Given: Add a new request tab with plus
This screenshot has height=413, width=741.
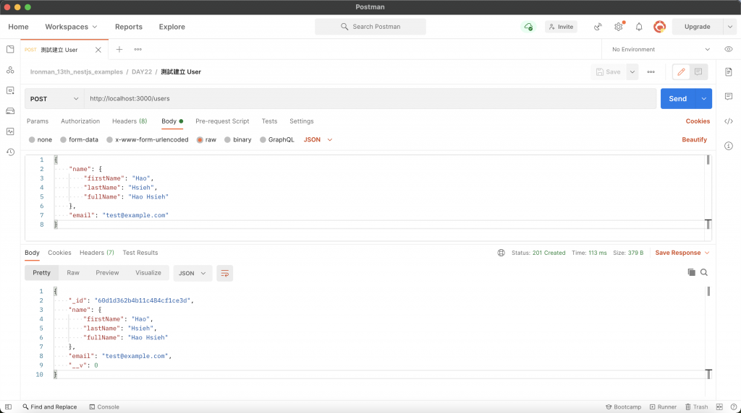Looking at the screenshot, I should [x=119, y=50].
